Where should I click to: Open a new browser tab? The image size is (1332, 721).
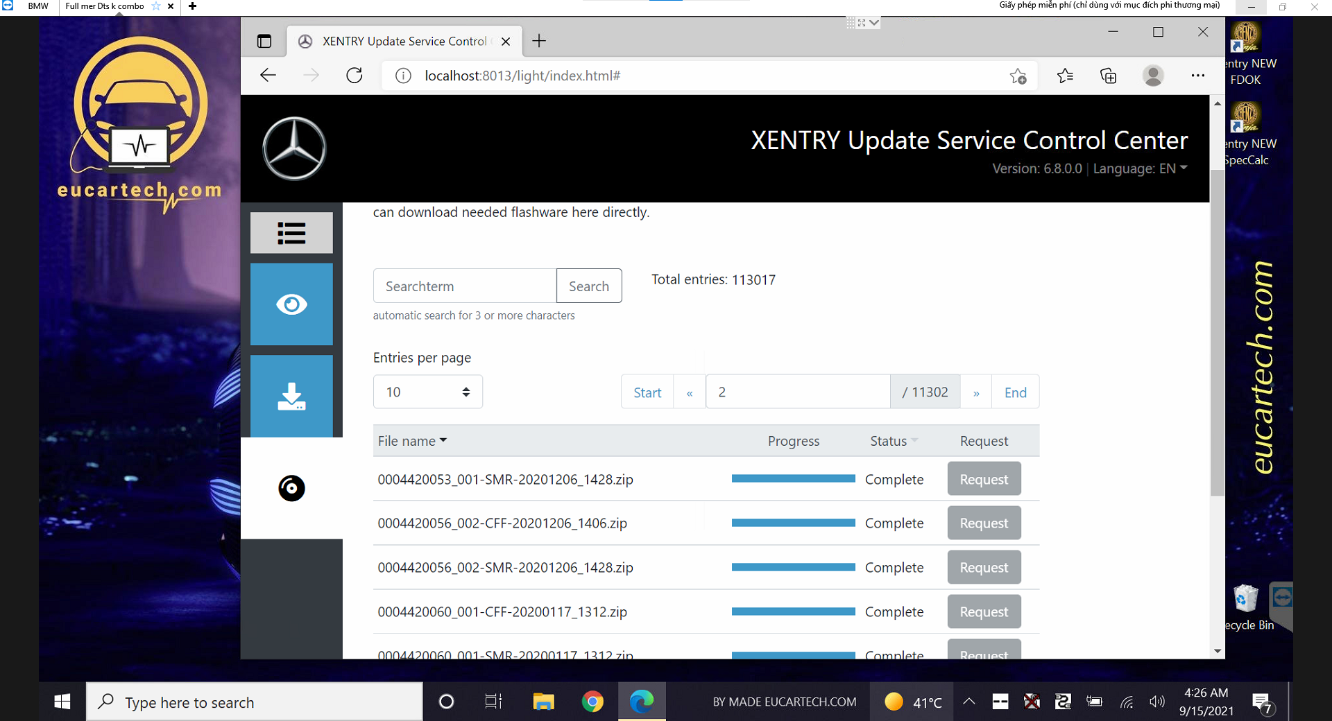pos(539,42)
